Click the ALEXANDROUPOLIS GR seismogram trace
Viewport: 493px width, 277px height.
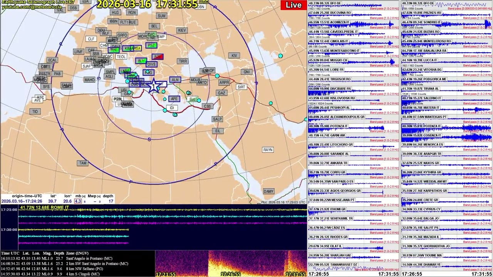(x=353, y=119)
